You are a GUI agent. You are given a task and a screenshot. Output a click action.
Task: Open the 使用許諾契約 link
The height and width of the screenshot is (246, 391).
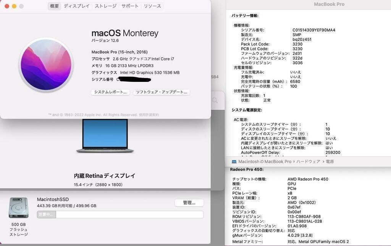click(x=149, y=115)
